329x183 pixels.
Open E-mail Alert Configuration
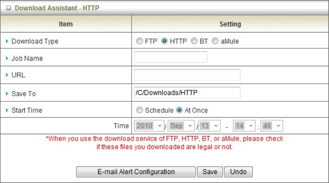[x=135, y=172]
